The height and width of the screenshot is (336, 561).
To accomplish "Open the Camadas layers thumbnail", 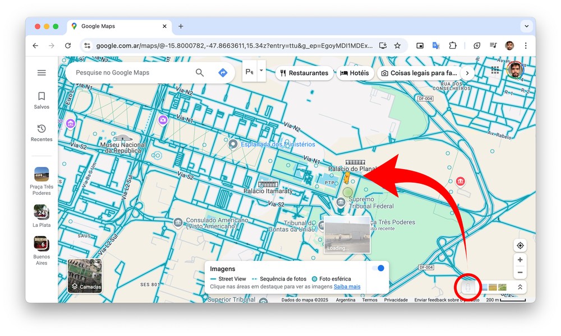I will (85, 276).
